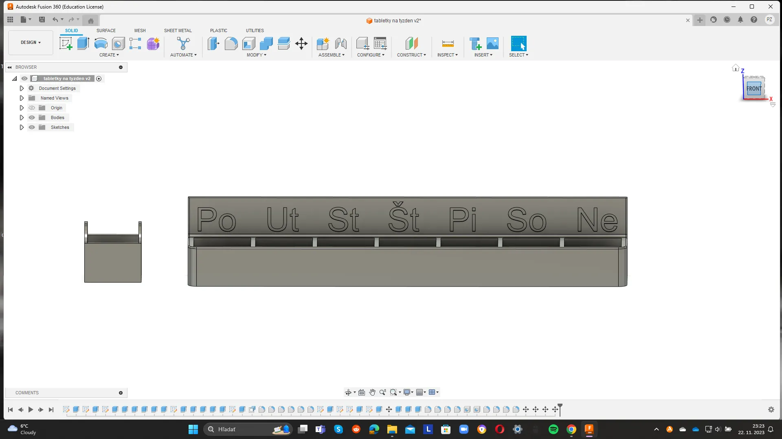The image size is (782, 439).
Task: Select the Revolve tool
Action: coord(101,43)
